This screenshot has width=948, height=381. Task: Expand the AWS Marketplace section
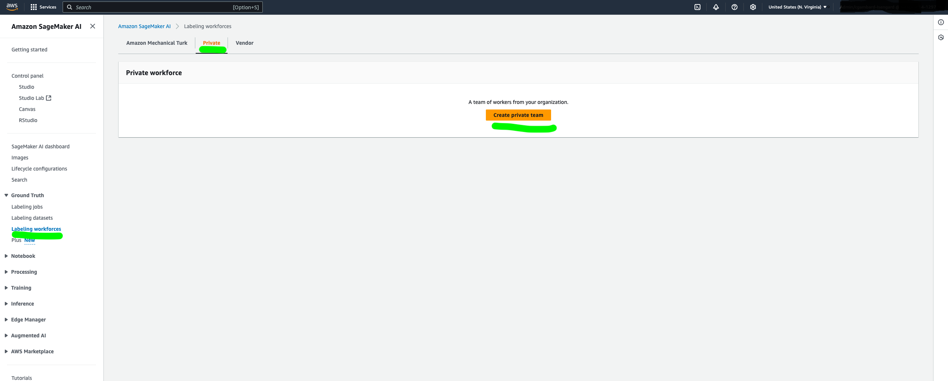click(6, 351)
